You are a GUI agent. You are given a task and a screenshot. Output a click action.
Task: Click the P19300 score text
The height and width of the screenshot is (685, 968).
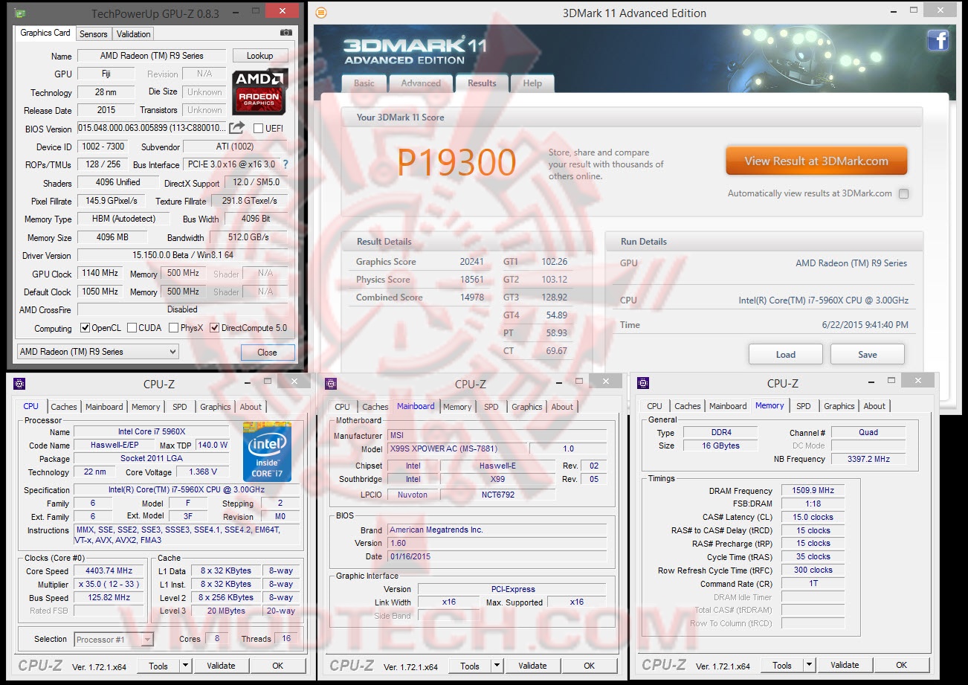pyautogui.click(x=456, y=163)
